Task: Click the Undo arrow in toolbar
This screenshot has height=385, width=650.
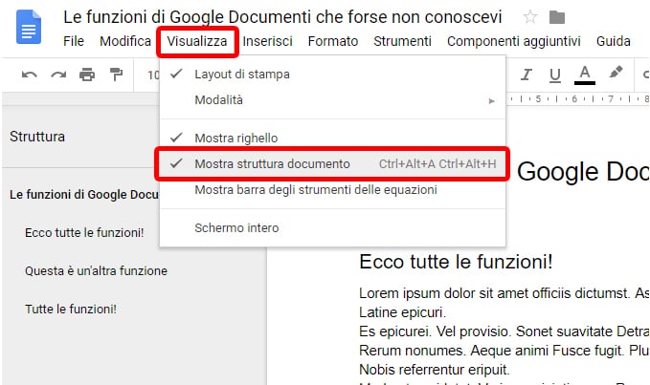Action: pos(29,75)
